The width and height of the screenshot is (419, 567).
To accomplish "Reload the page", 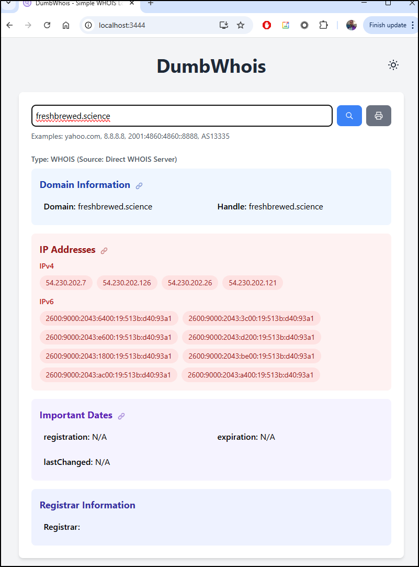I will pyautogui.click(x=47, y=25).
